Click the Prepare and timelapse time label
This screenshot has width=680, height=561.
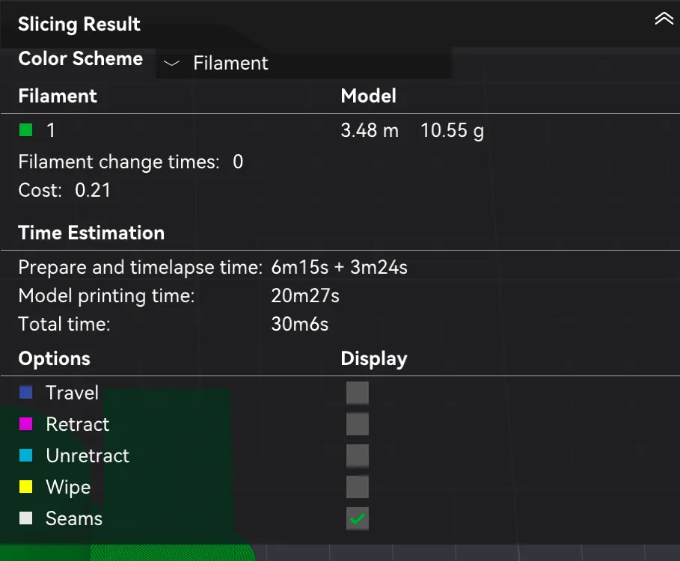pyautogui.click(x=140, y=268)
